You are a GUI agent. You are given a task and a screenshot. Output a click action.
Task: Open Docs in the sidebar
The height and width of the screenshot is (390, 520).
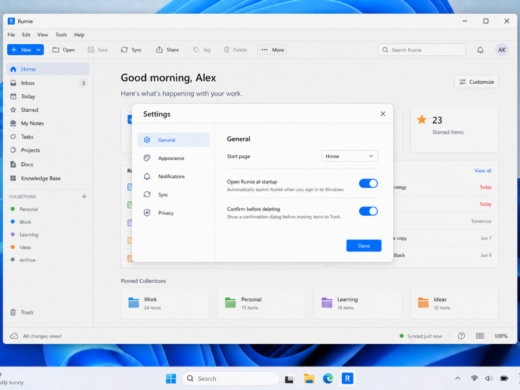pyautogui.click(x=48, y=164)
